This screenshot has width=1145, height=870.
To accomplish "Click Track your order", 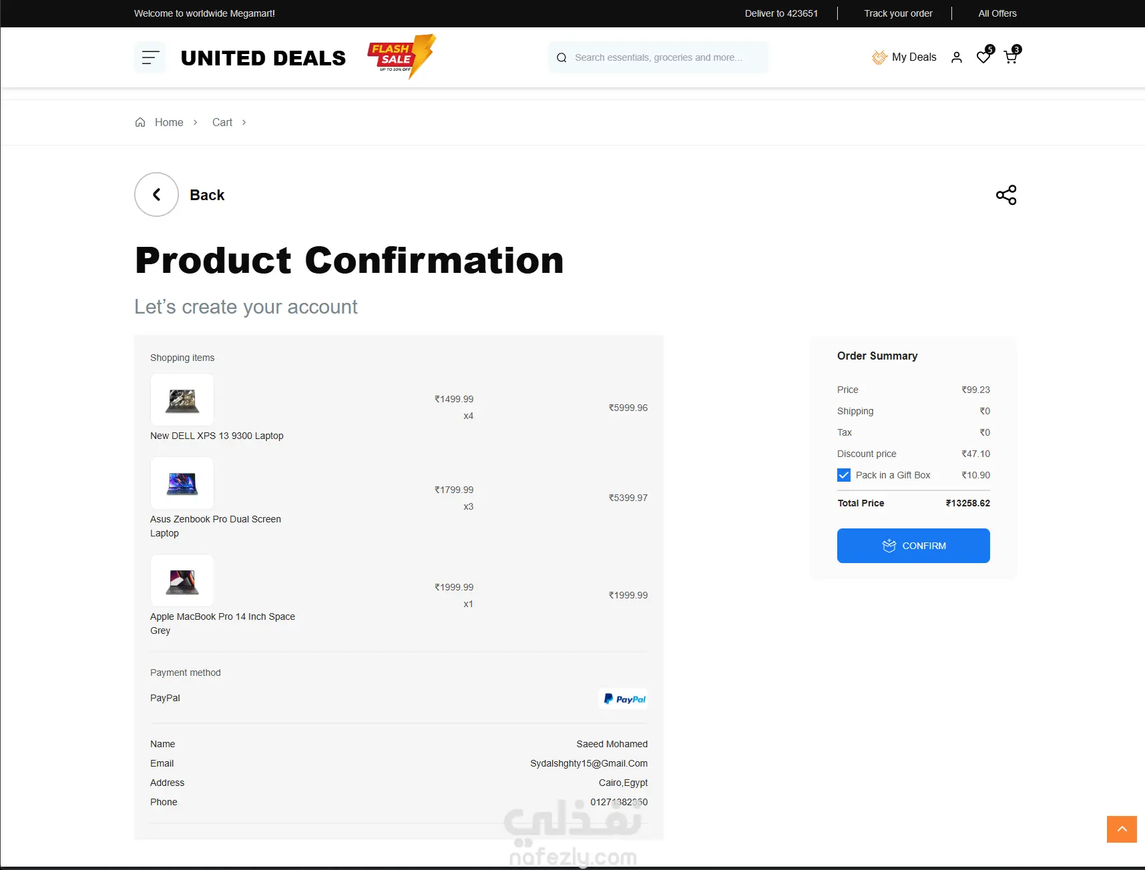I will coord(898,13).
